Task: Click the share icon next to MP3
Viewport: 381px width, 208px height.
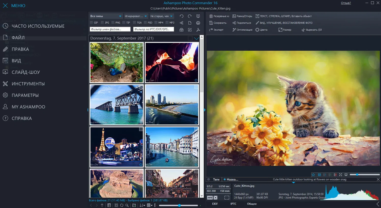Action: point(181,23)
